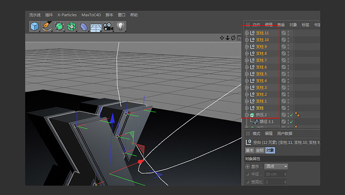Screen dimensions: 345x195
Task: Open the X-Particles menu
Action: tap(67, 15)
